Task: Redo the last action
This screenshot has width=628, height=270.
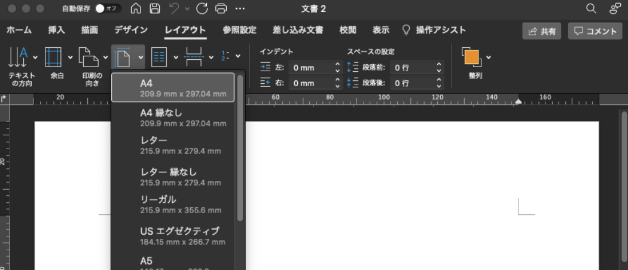Action: tap(202, 8)
